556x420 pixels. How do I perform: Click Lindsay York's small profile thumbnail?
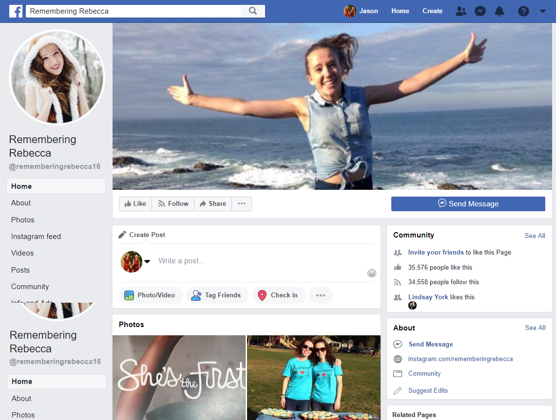point(412,306)
